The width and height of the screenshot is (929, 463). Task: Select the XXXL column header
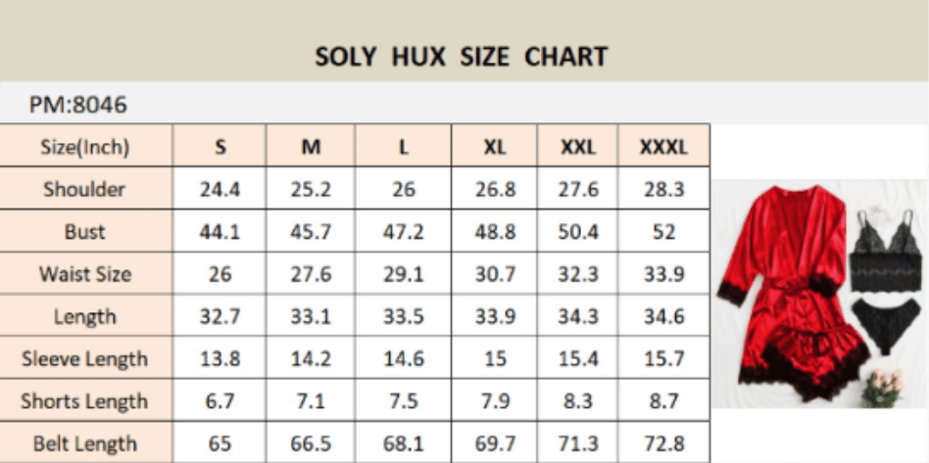663,146
